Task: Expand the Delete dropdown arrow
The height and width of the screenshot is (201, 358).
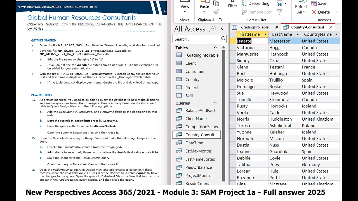Action: (337, 12)
